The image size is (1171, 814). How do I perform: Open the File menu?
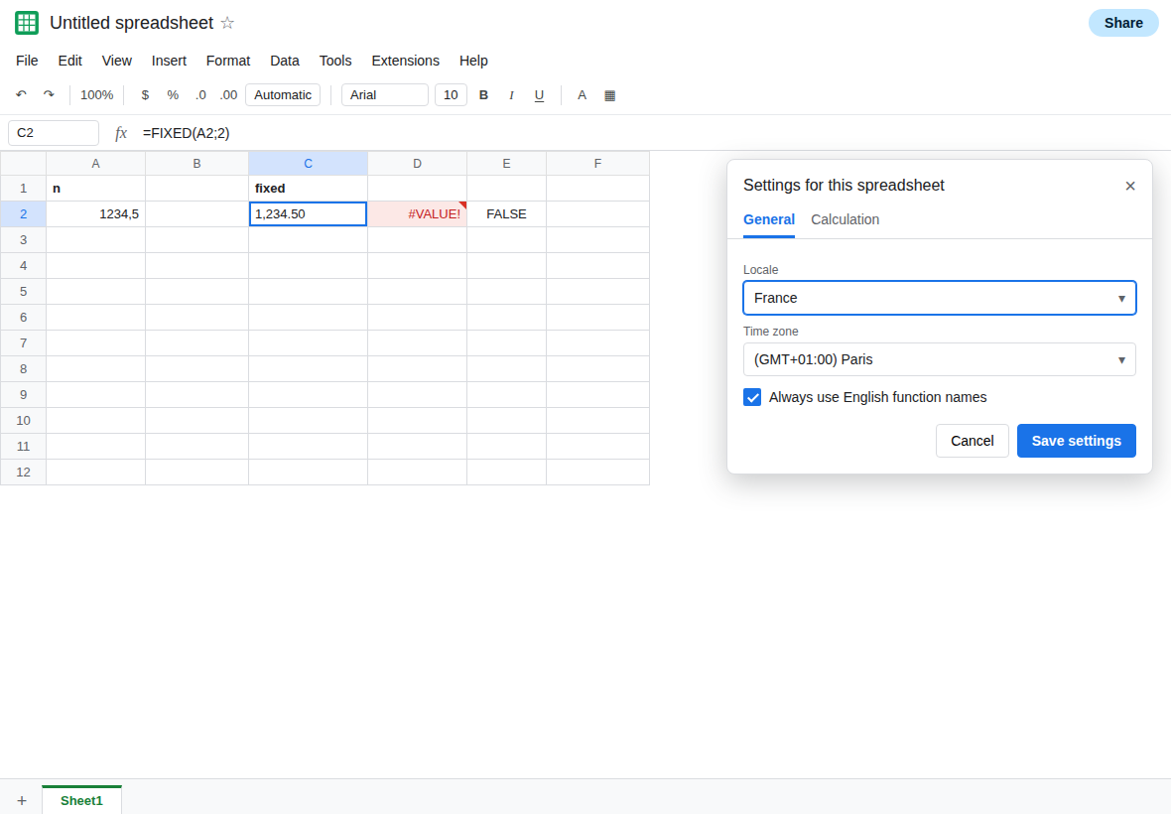27,61
